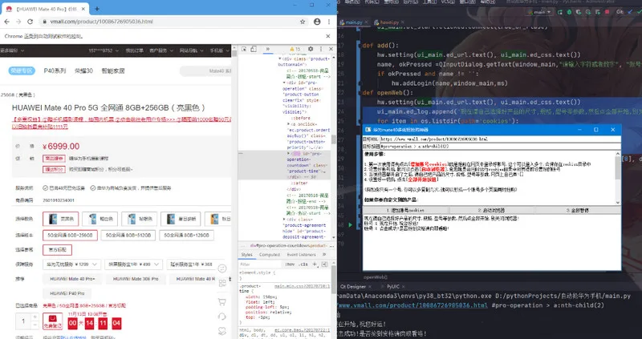Screen dimensions: 642x339
Task: Toggle the :hov element state panel
Action: pyautogui.click(x=290, y=264)
